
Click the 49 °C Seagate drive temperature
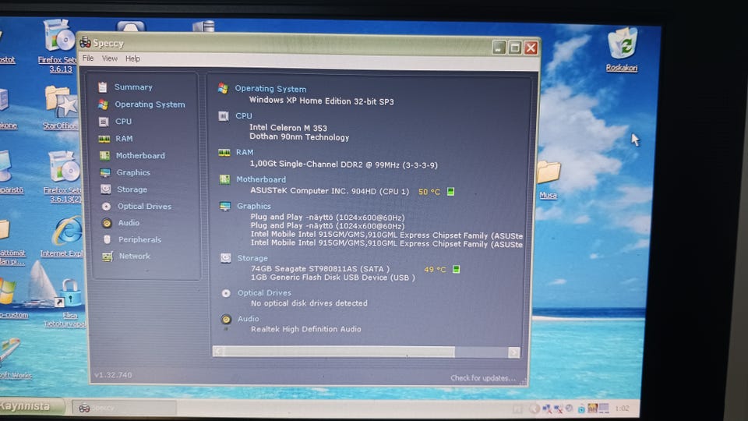435,270
